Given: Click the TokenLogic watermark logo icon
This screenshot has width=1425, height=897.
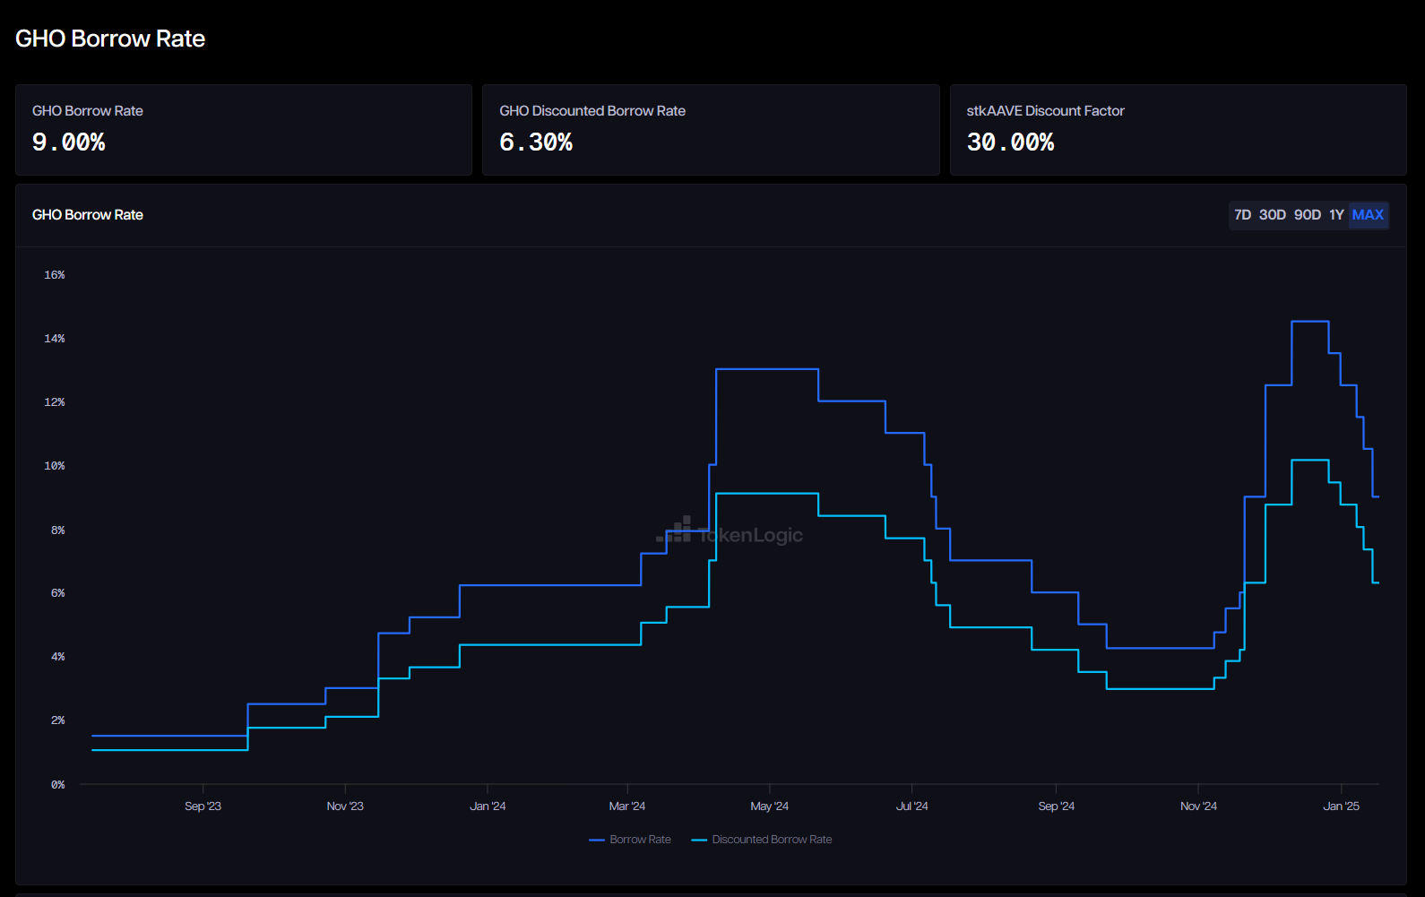Looking at the screenshot, I should [675, 530].
